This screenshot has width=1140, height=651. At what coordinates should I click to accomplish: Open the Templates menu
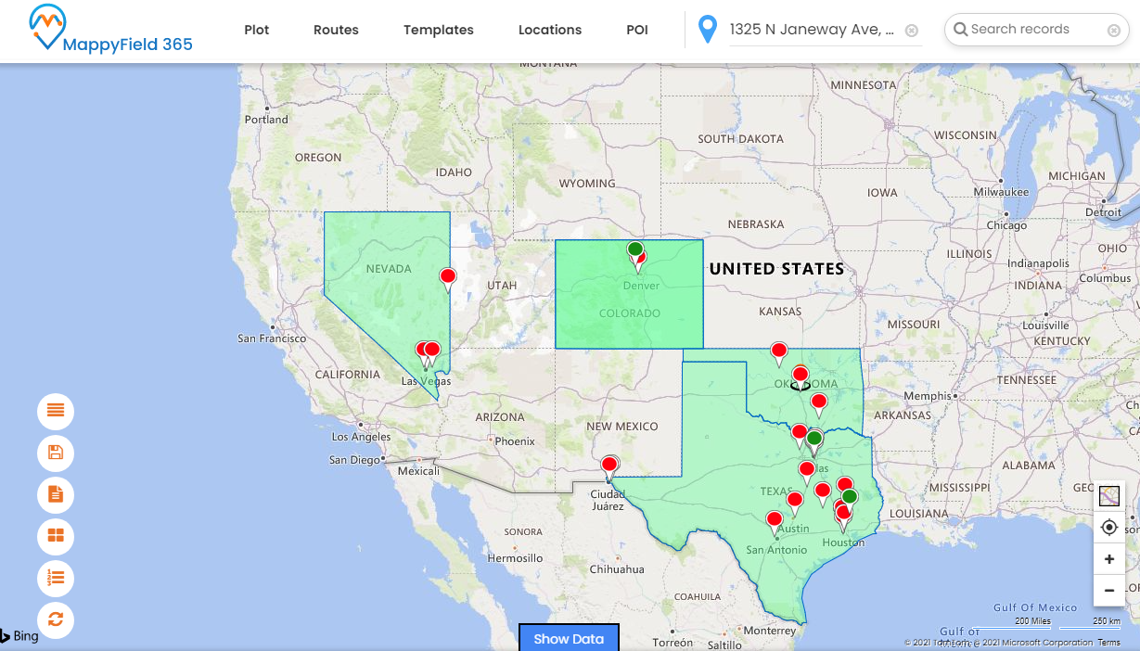438,30
